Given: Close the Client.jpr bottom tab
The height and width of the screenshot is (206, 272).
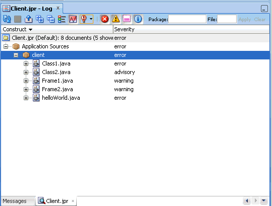Looking at the screenshot, I should tap(73, 201).
